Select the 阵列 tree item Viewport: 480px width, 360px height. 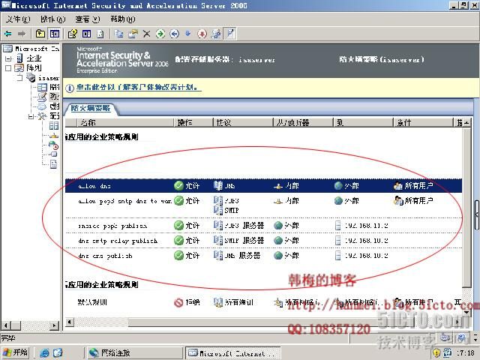(x=34, y=68)
